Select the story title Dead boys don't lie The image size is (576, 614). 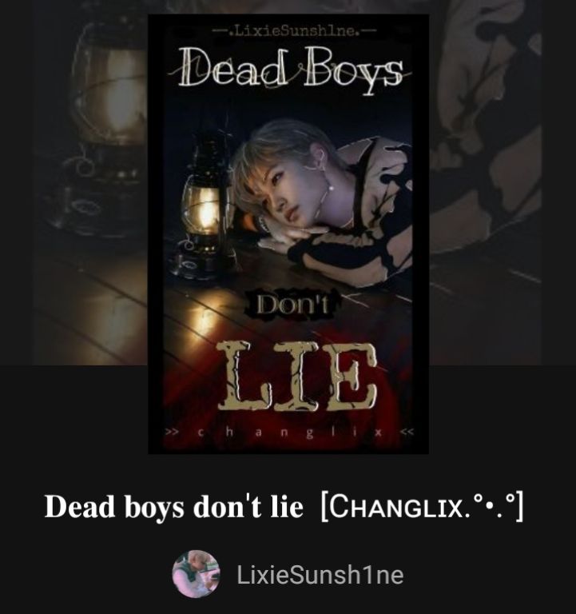(173, 506)
